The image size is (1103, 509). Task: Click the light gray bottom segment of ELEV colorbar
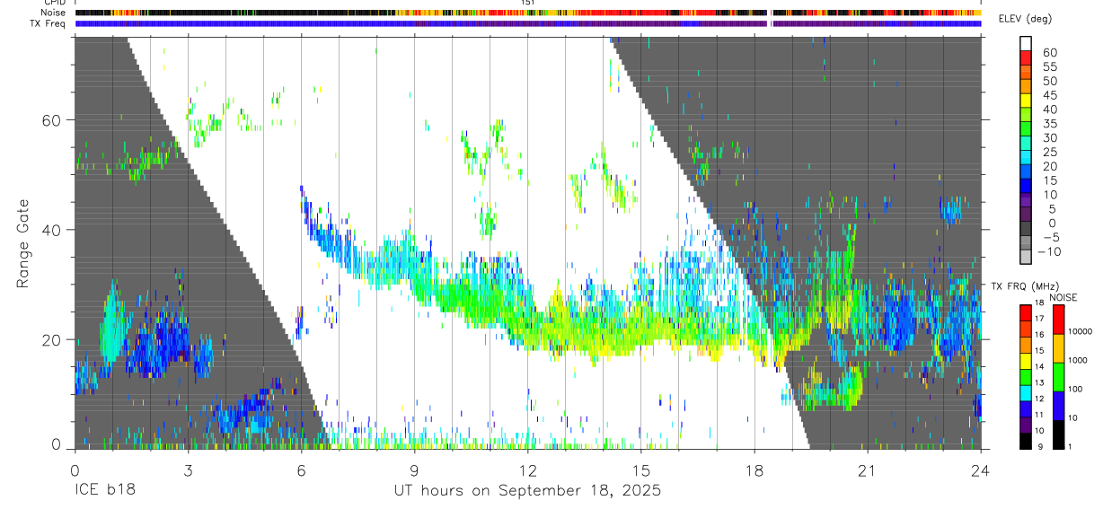click(x=1025, y=257)
